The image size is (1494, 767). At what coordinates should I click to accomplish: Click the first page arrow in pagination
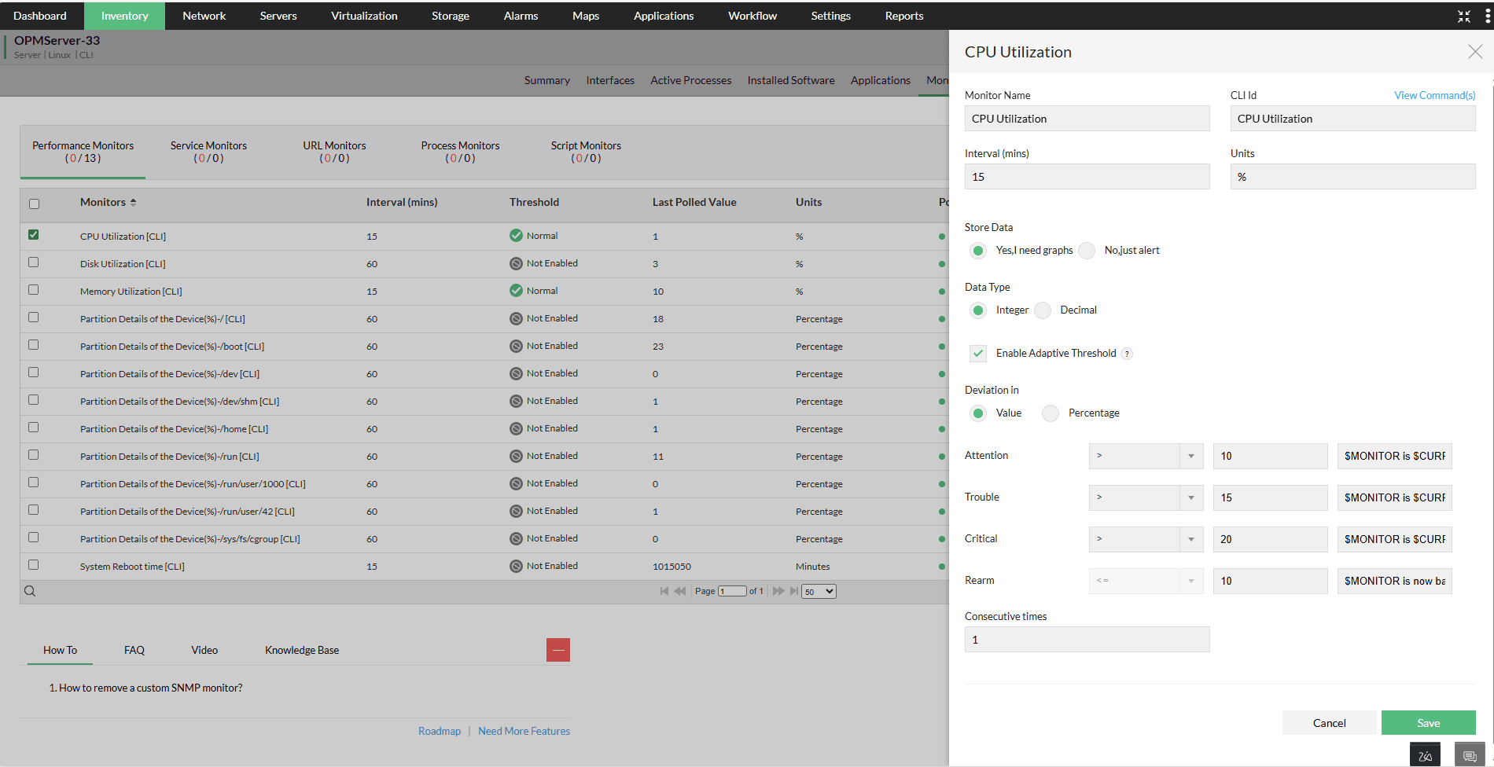(664, 590)
